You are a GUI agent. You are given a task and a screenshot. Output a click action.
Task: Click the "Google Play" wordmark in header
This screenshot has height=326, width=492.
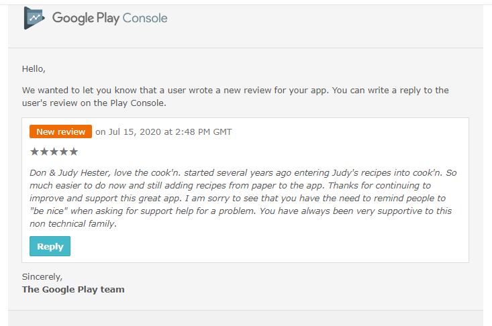click(x=86, y=18)
